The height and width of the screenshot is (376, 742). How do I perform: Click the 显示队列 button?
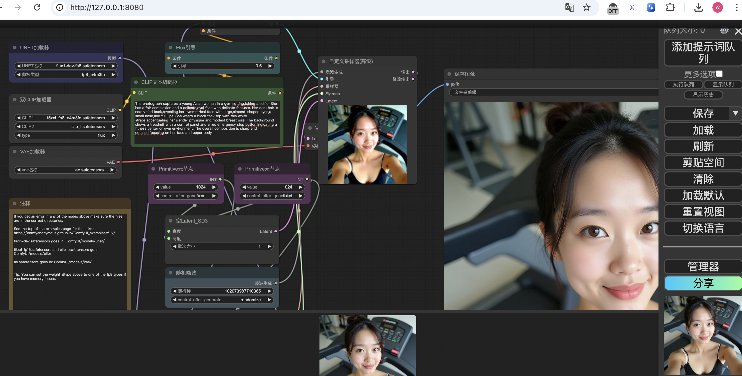(x=723, y=84)
